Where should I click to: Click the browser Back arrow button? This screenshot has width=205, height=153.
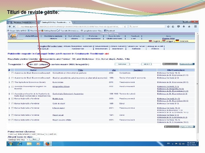pos(10,27)
